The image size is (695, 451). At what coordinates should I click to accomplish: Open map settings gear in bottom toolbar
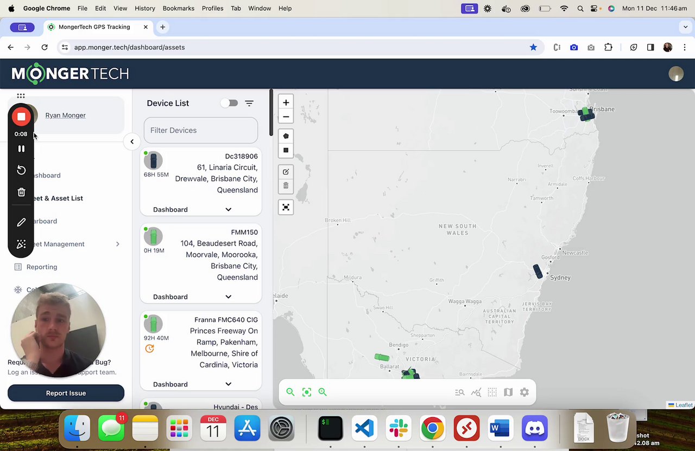point(525,392)
